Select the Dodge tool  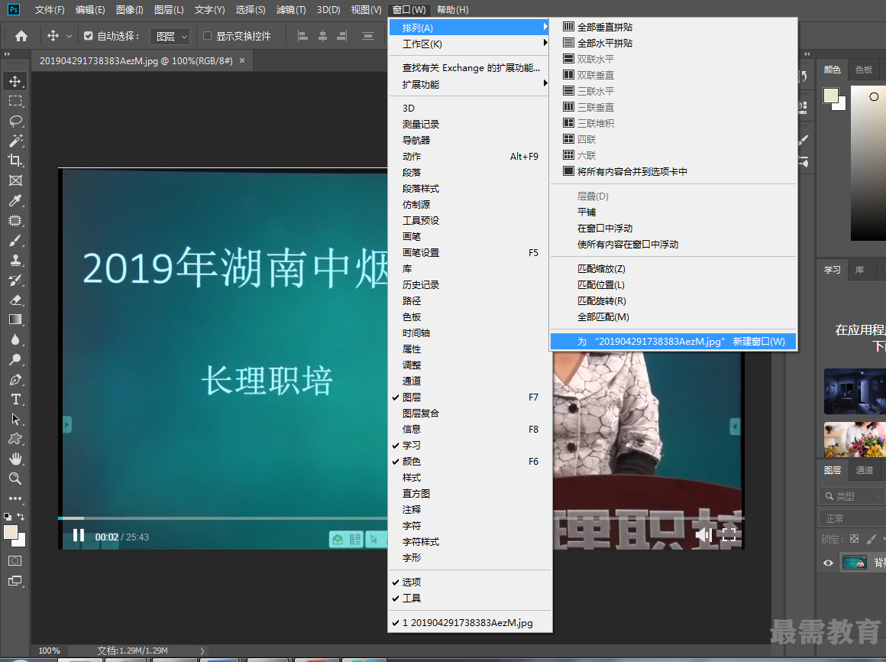(15, 359)
